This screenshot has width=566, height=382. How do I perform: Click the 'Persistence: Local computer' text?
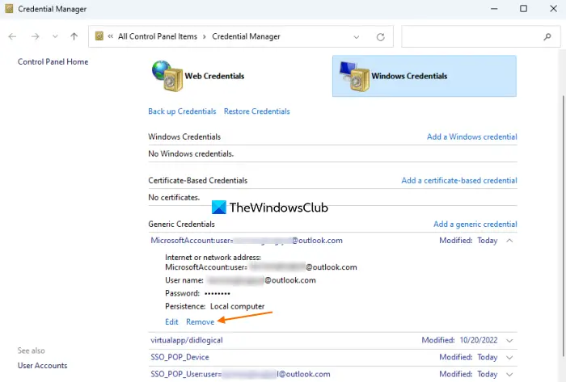215,306
